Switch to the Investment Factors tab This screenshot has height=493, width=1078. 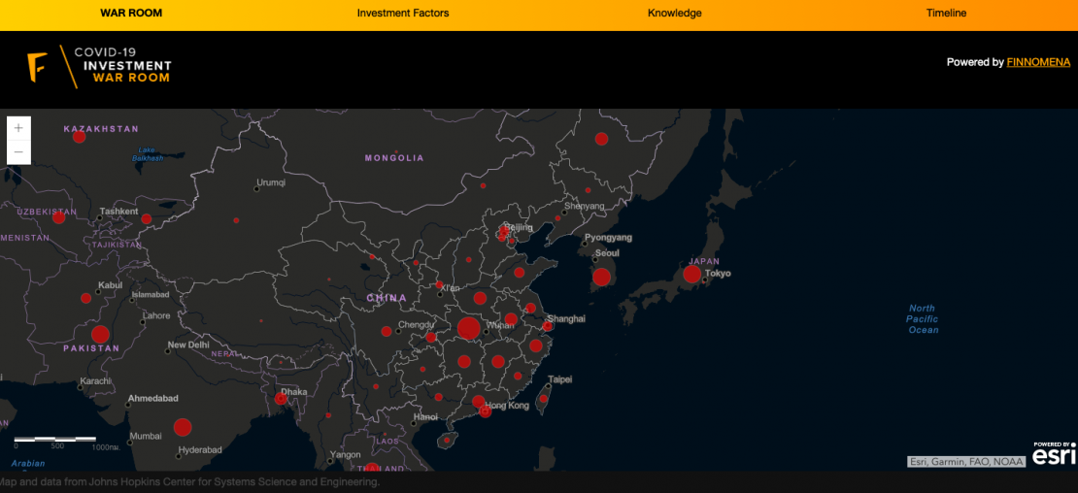(403, 14)
